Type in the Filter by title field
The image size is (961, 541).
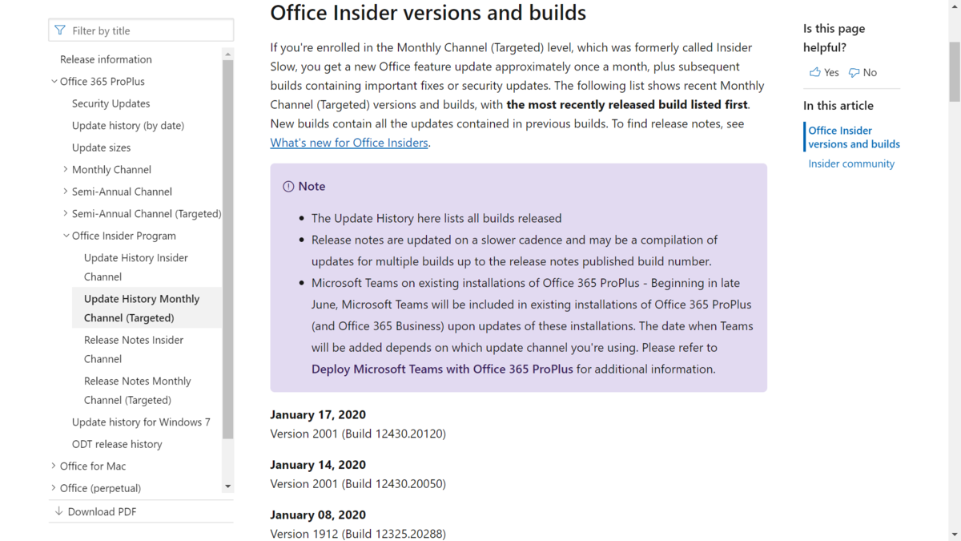[141, 30]
